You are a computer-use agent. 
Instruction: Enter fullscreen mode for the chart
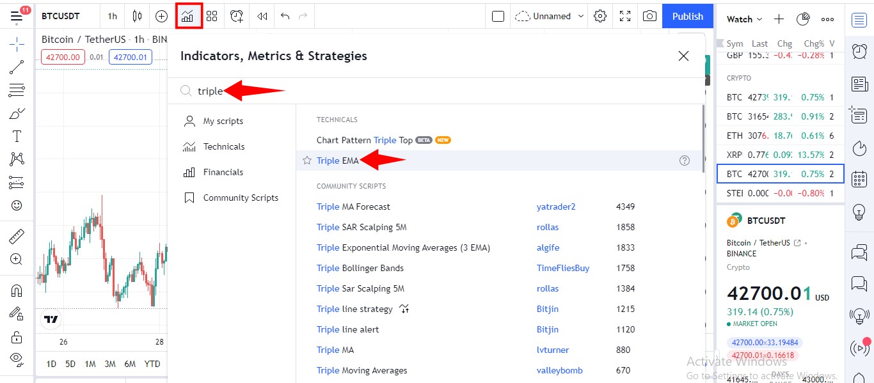tap(626, 16)
